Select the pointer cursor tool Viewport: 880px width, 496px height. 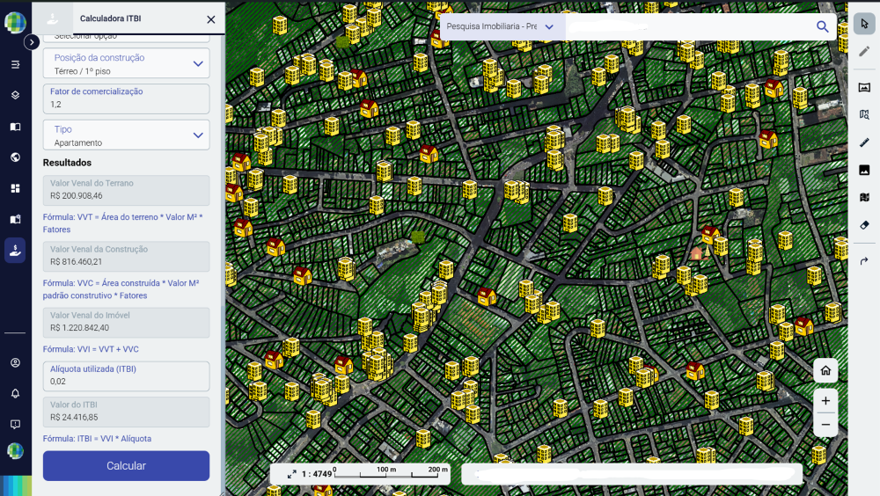[863, 24]
